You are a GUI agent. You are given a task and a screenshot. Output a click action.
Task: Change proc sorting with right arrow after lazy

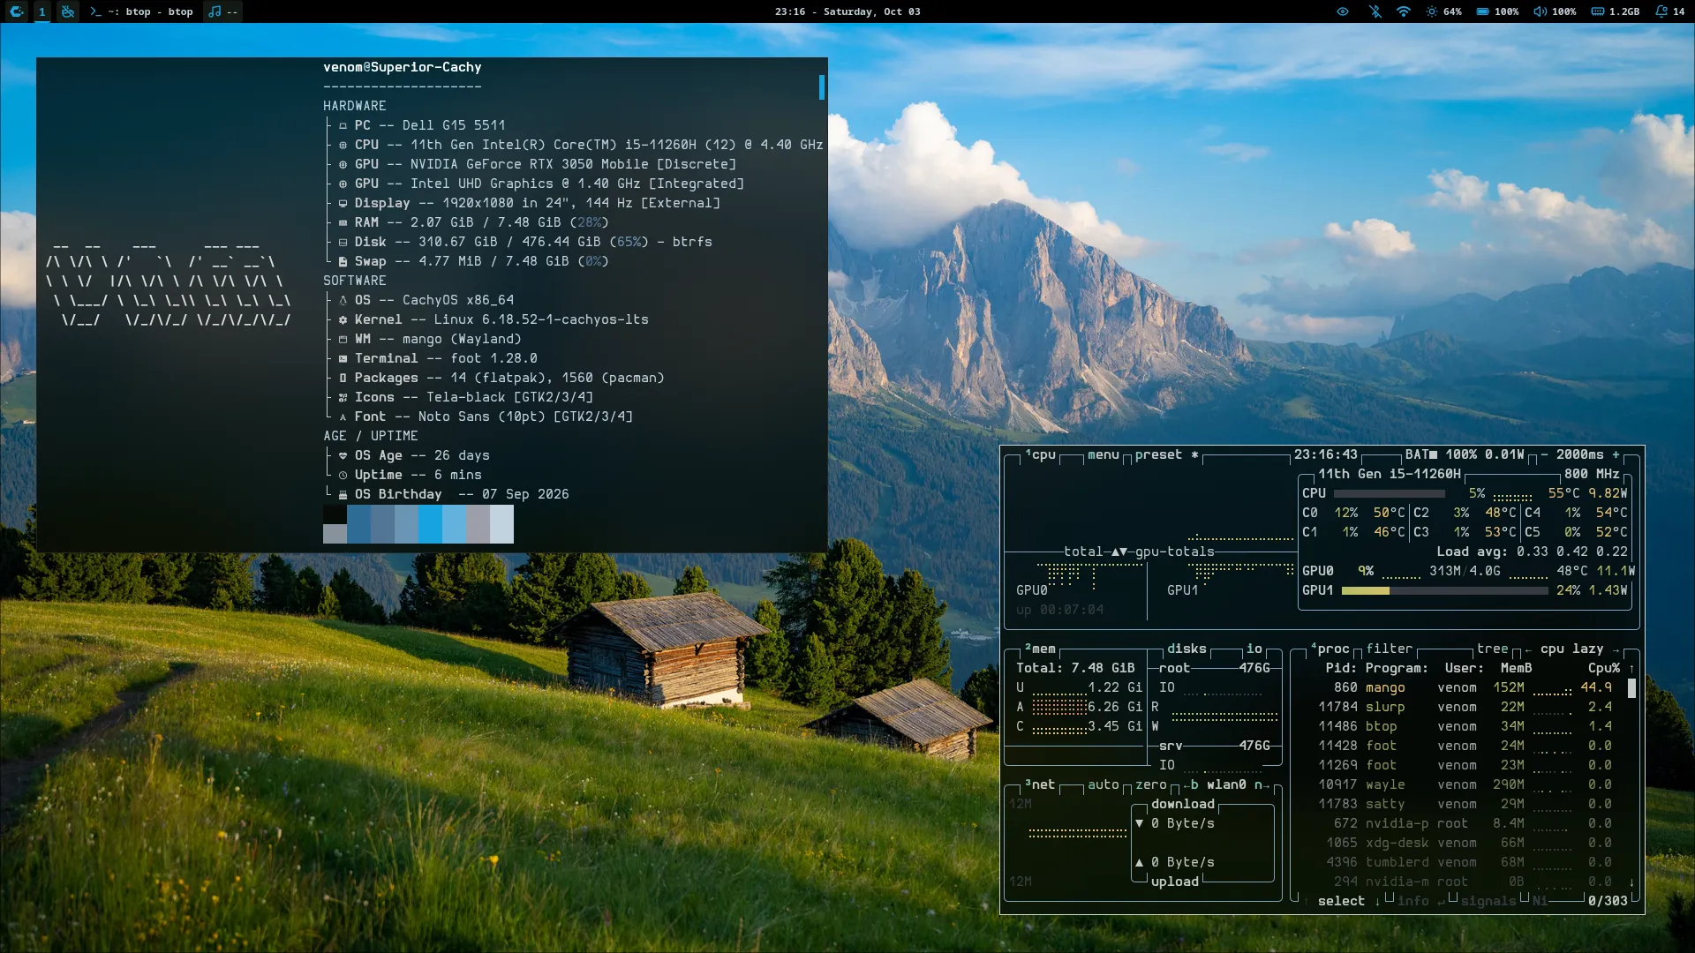(x=1616, y=649)
